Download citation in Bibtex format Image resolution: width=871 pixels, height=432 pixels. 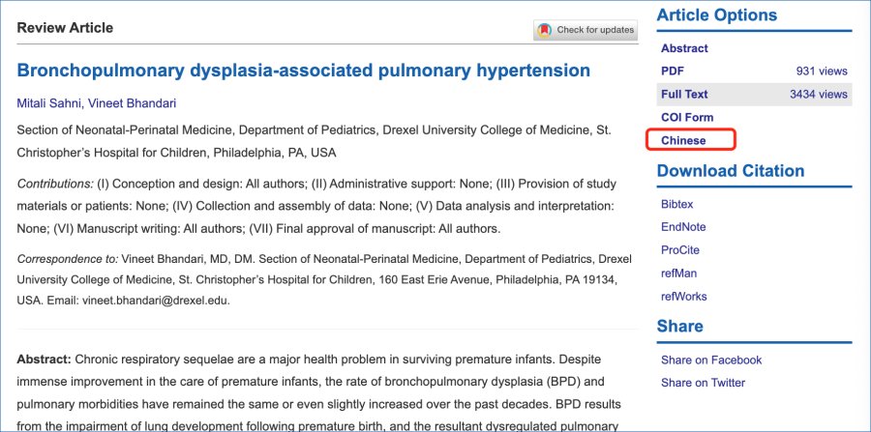[x=677, y=204]
